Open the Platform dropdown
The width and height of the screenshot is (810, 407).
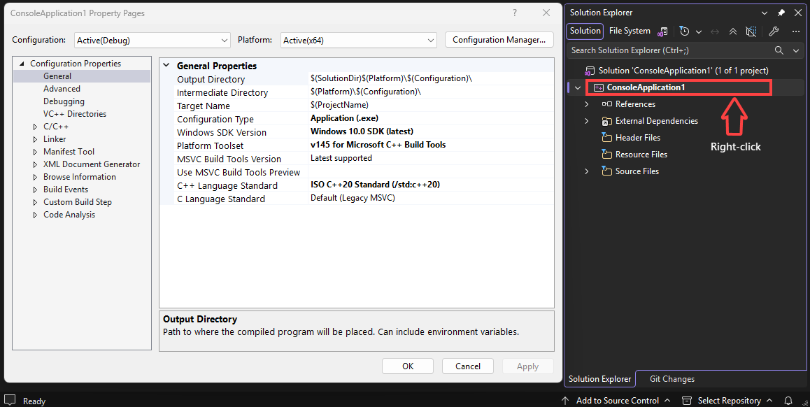[x=359, y=41]
